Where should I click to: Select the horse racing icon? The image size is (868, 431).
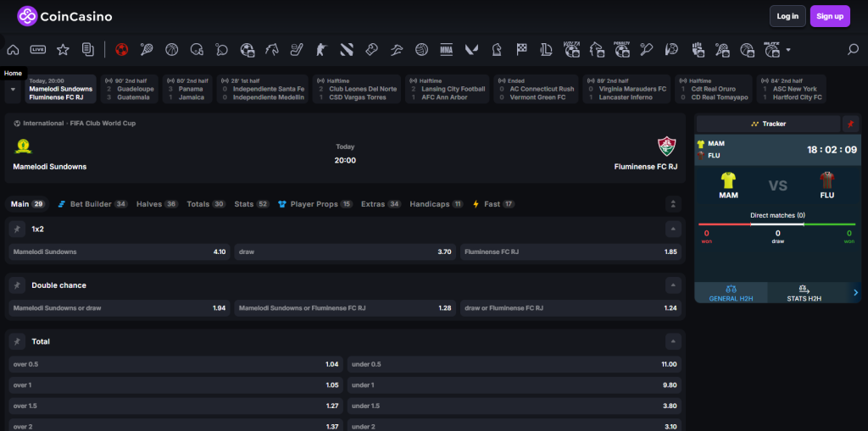tap(272, 50)
